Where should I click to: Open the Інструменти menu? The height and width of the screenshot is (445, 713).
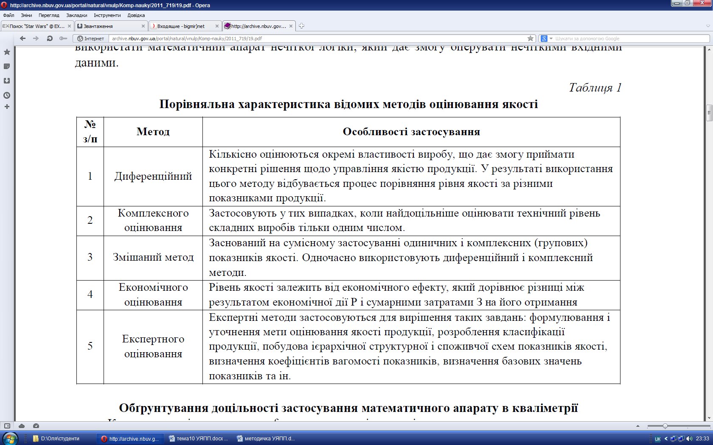tap(107, 15)
